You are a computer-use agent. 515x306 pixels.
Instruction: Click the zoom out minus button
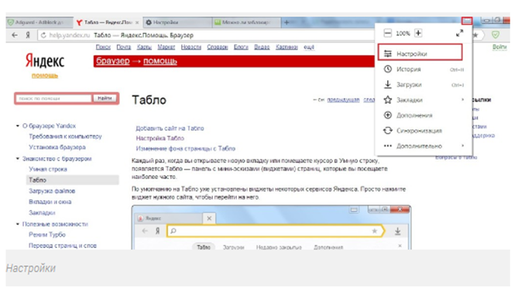pyautogui.click(x=387, y=33)
